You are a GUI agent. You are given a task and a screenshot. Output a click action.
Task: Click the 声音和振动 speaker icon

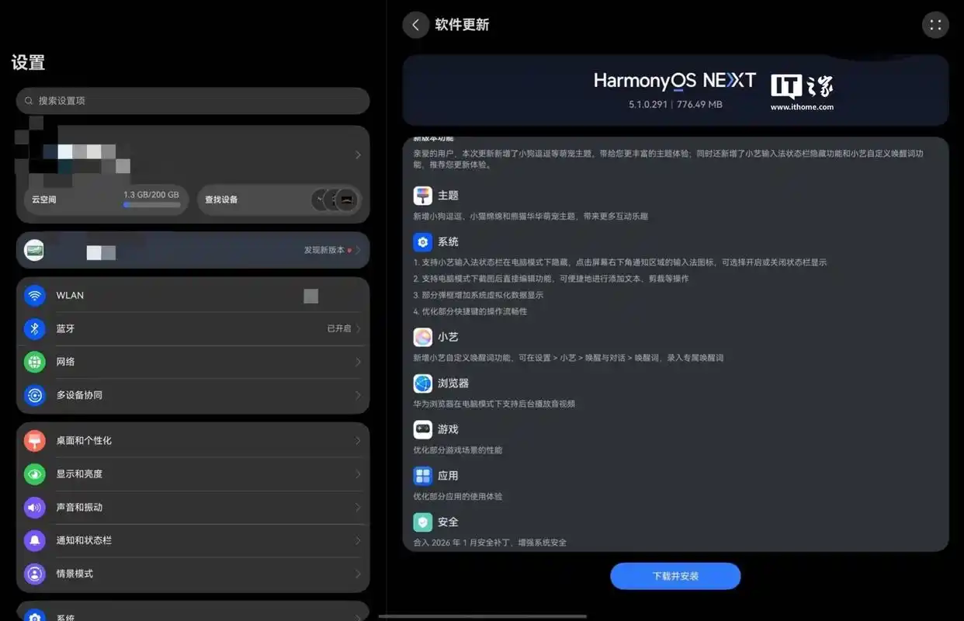(x=34, y=508)
